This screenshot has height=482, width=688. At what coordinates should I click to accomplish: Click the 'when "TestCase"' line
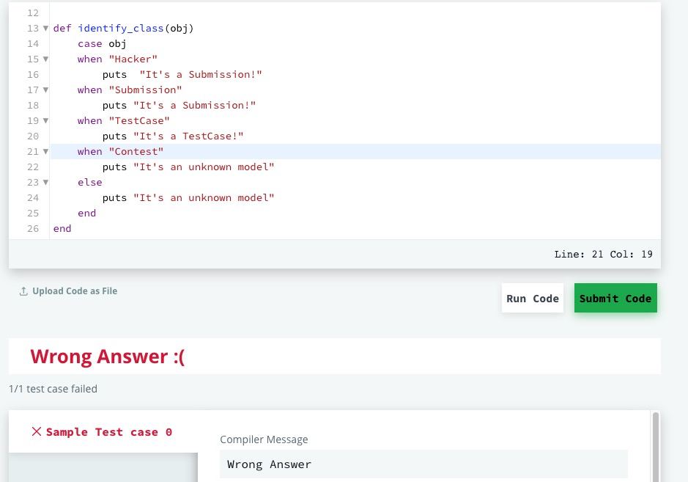tap(123, 121)
